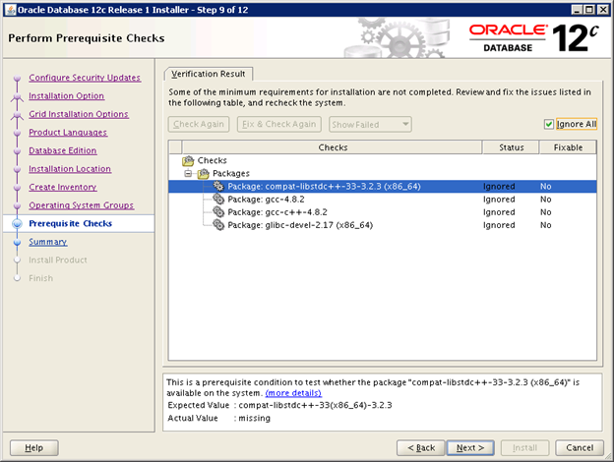Uncheck the Ignore All checkbox
Viewport: 614px width, 462px height.
pos(549,125)
